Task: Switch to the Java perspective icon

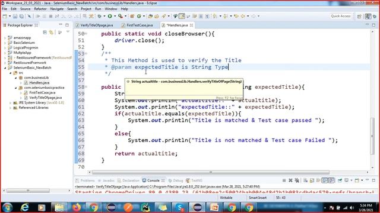Action: tap(368, 16)
